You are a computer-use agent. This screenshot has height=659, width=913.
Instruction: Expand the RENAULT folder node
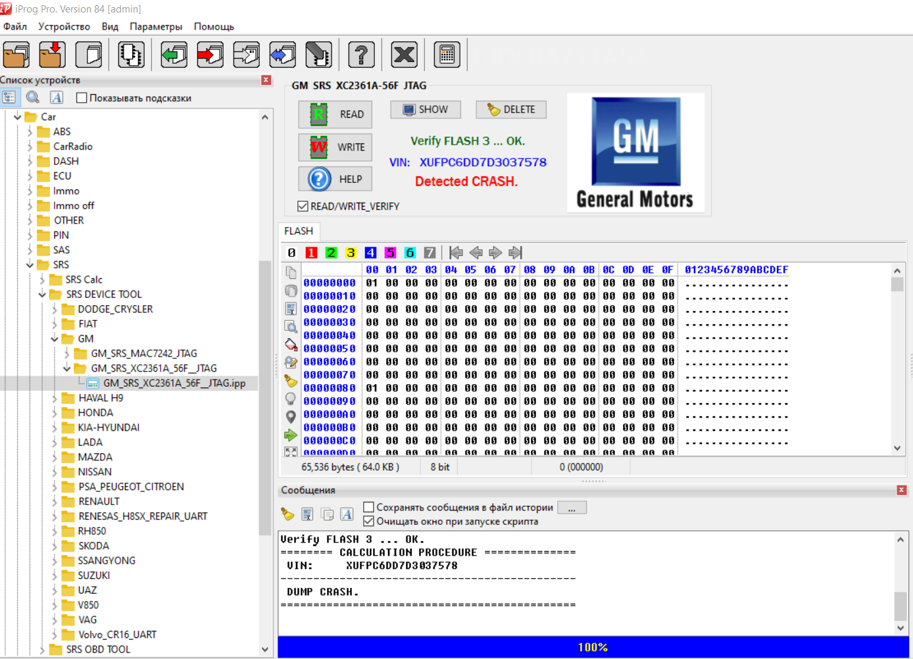pos(55,501)
